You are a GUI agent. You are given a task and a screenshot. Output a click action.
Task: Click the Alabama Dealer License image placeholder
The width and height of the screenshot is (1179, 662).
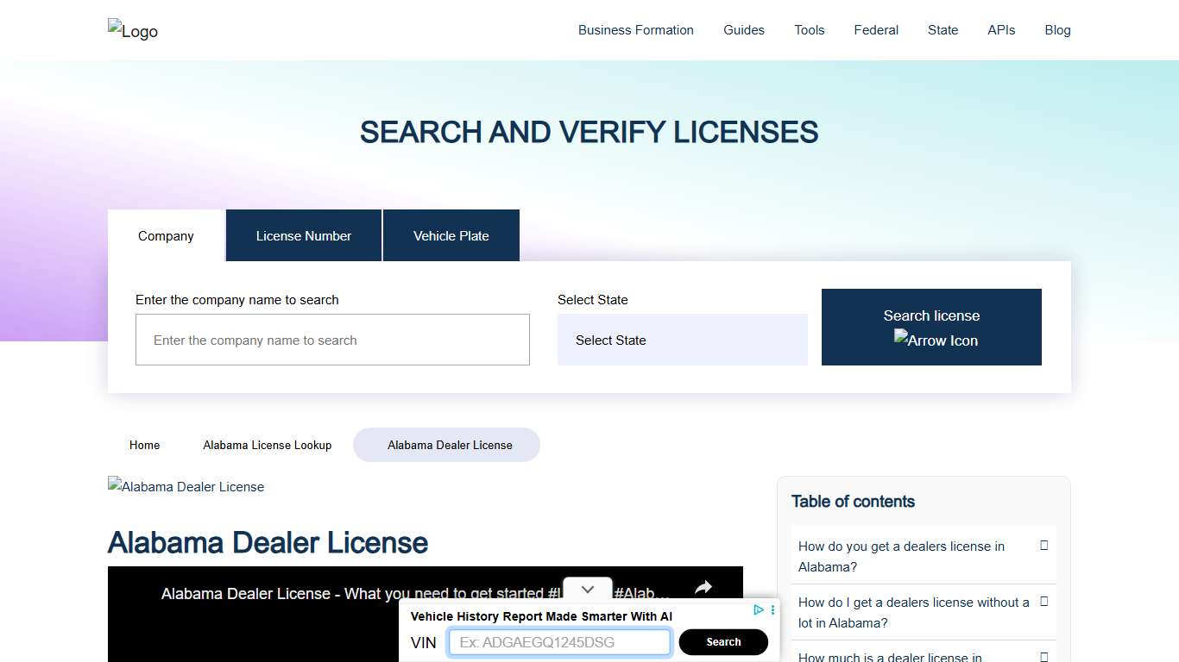pos(186,486)
